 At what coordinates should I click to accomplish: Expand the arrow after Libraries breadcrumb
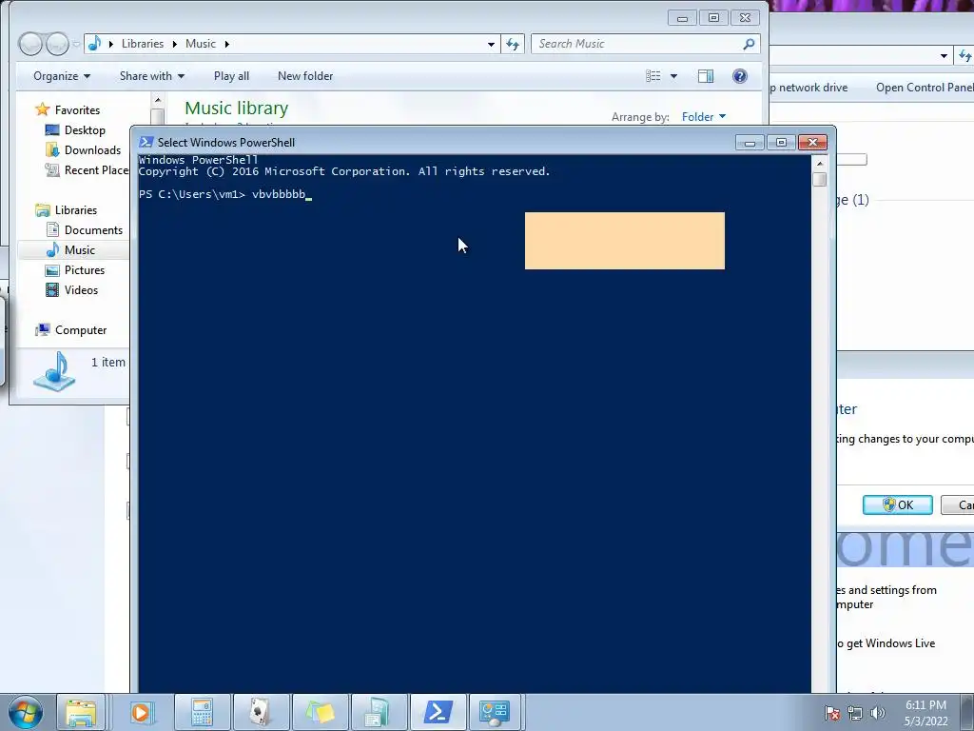coord(175,44)
